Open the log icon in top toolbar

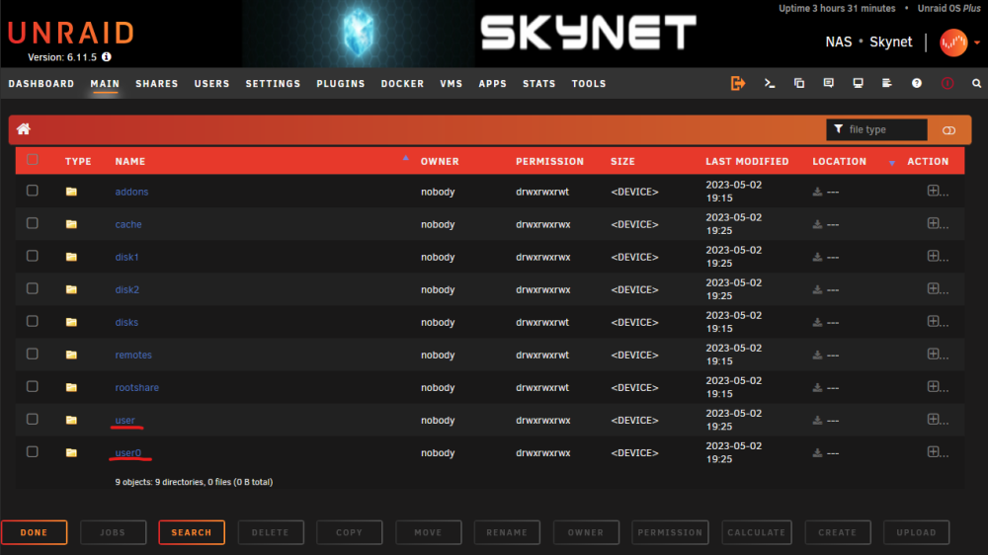[x=887, y=83]
